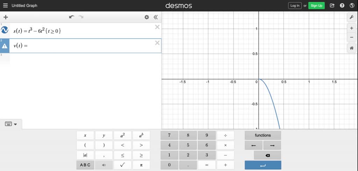Click the green Sign Up button
Screen dimensions: 358x171
[x=316, y=6]
